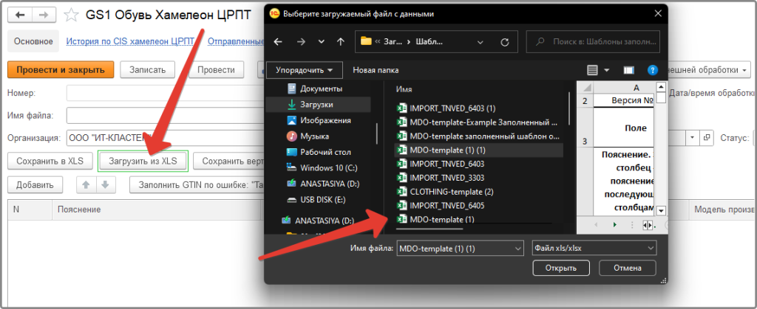Image resolution: width=757 pixels, height=309 pixels.
Task: Open help in file dialog
Action: click(652, 70)
